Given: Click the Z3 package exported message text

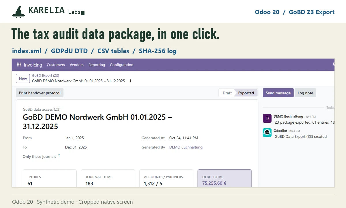Looking at the screenshot, I should point(304,122).
